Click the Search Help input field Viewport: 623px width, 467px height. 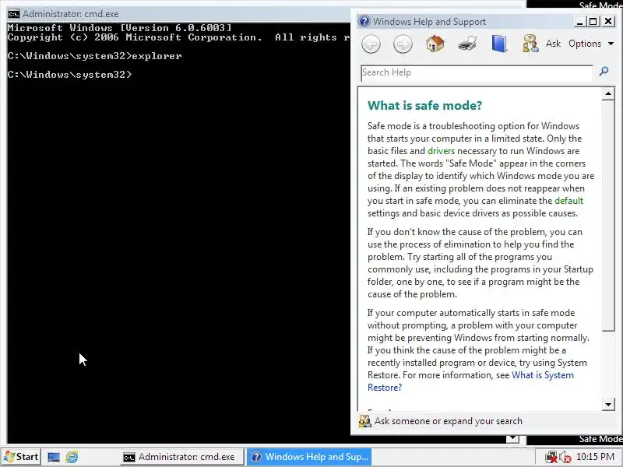tap(477, 73)
